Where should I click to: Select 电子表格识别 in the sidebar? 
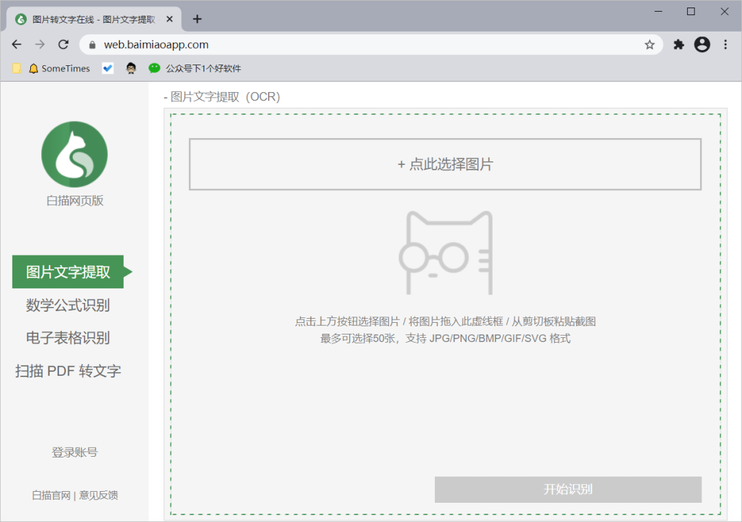67,338
